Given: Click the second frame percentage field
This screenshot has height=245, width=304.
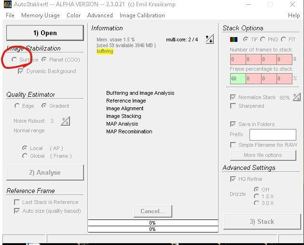Looking at the screenshot, I should coord(253,78).
